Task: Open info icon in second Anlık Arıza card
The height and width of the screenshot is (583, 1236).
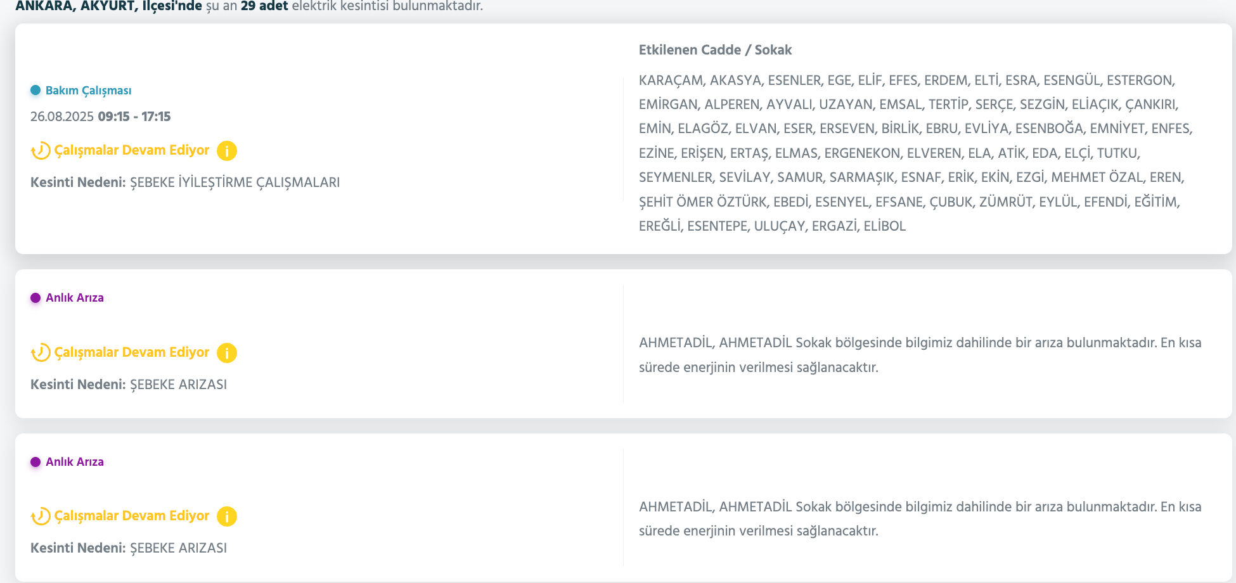Action: 227,516
